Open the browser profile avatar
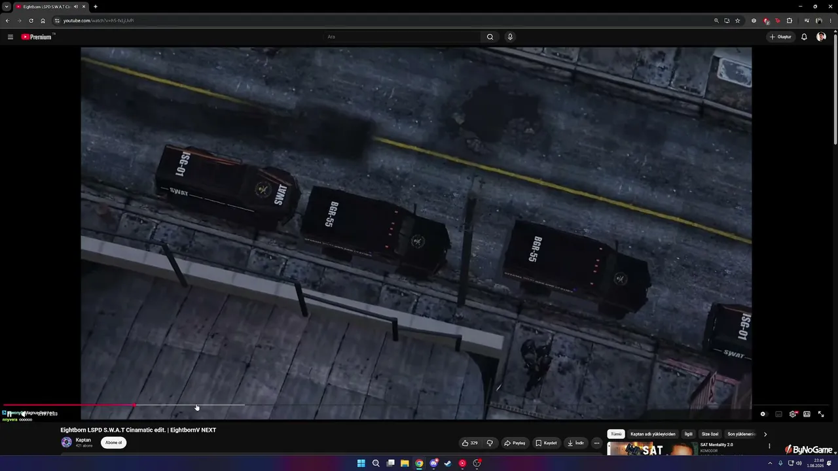This screenshot has width=838, height=471. pyautogui.click(x=818, y=20)
